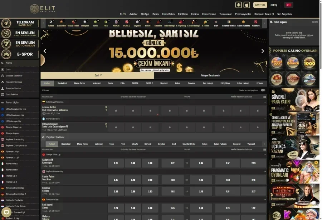Select Basketbol tab in Popüler Etkinlikler
This screenshot has height=220, width=322.
tap(66, 144)
